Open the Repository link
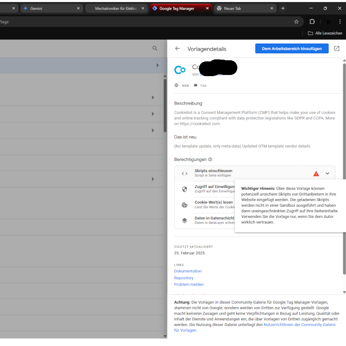The width and height of the screenshot is (346, 346). 184,278
